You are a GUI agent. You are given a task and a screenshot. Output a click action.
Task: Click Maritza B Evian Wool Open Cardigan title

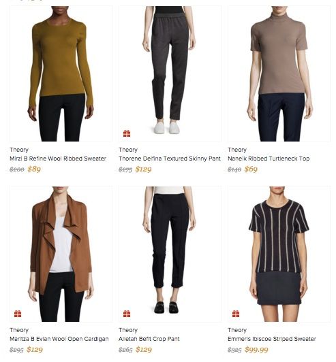(59, 339)
